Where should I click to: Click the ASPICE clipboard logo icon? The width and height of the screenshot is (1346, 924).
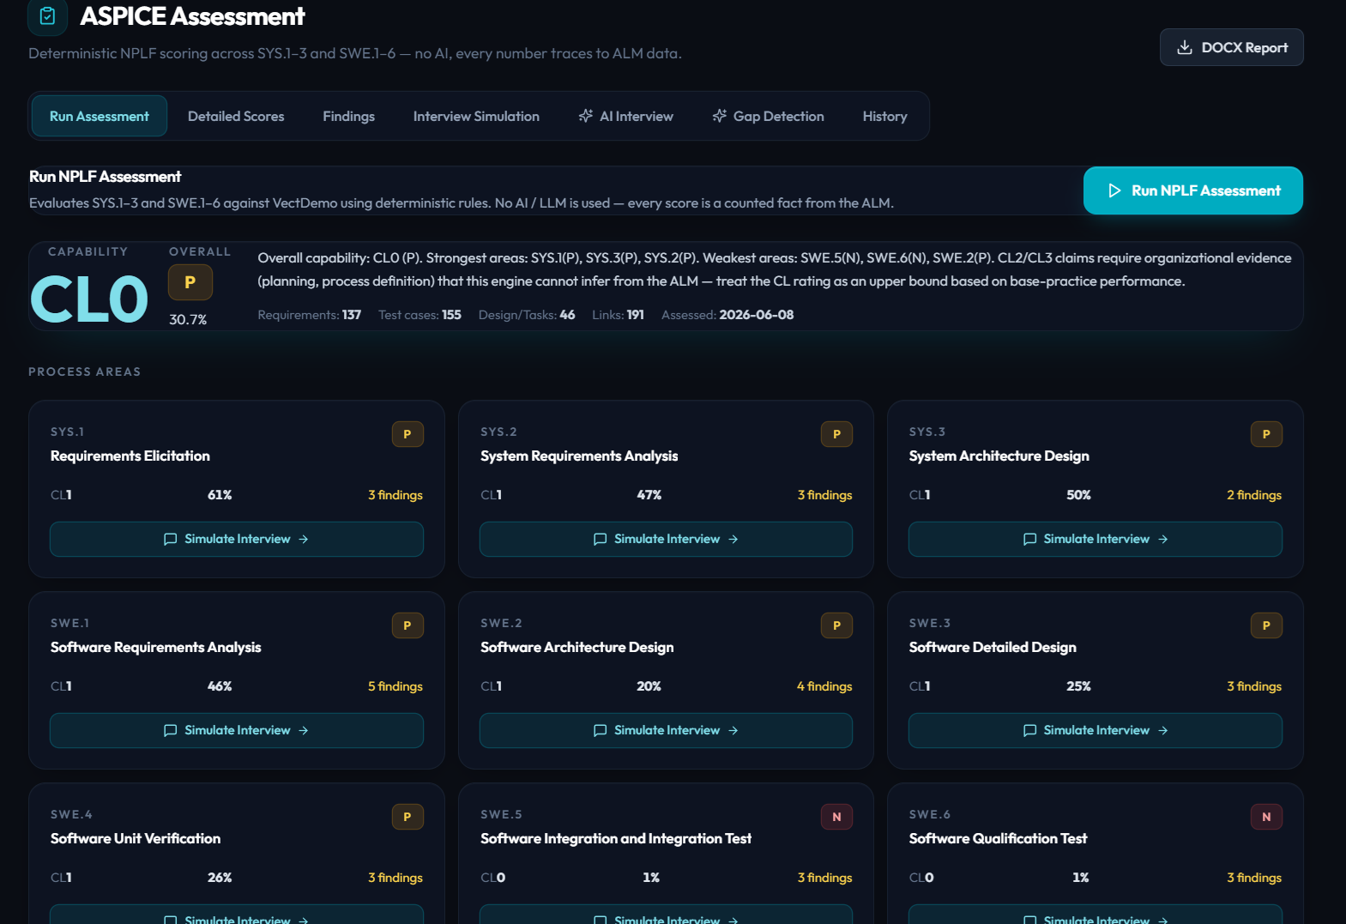click(48, 15)
